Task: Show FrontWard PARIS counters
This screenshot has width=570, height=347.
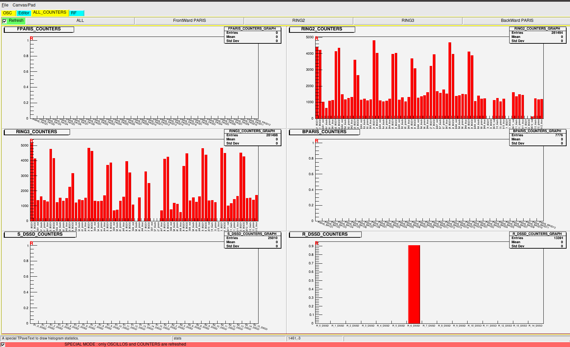Action: (x=189, y=21)
